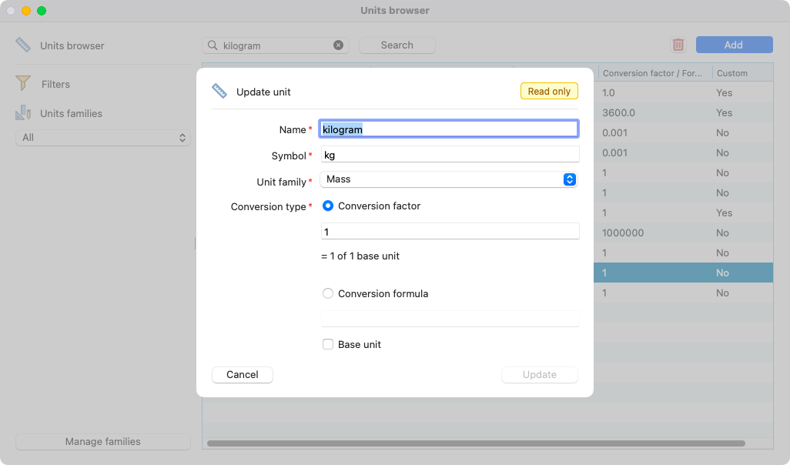Check the Base unit checkbox
Image resolution: width=790 pixels, height=465 pixels.
pos(328,344)
